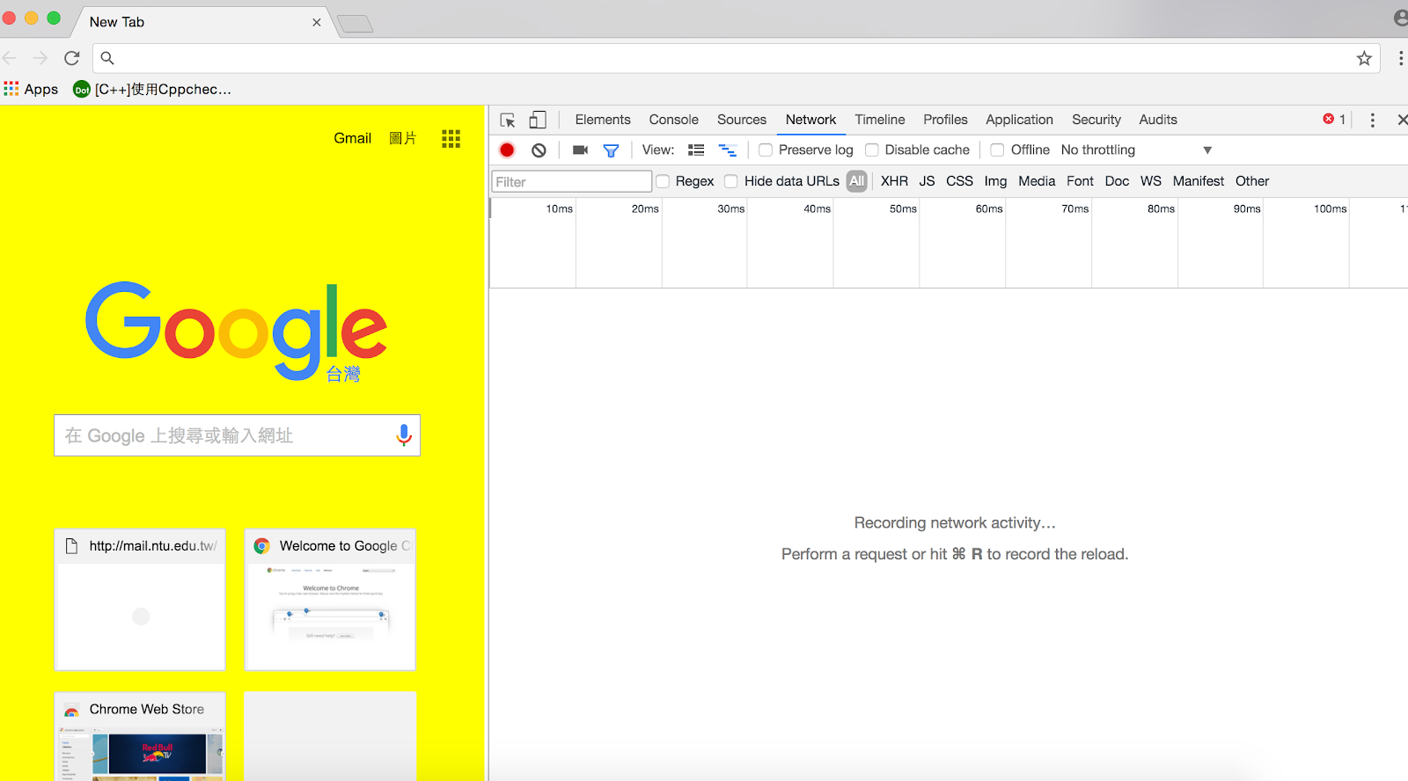Image resolution: width=1408 pixels, height=781 pixels.
Task: Toggle the overview waterfall view icon
Action: coord(728,150)
